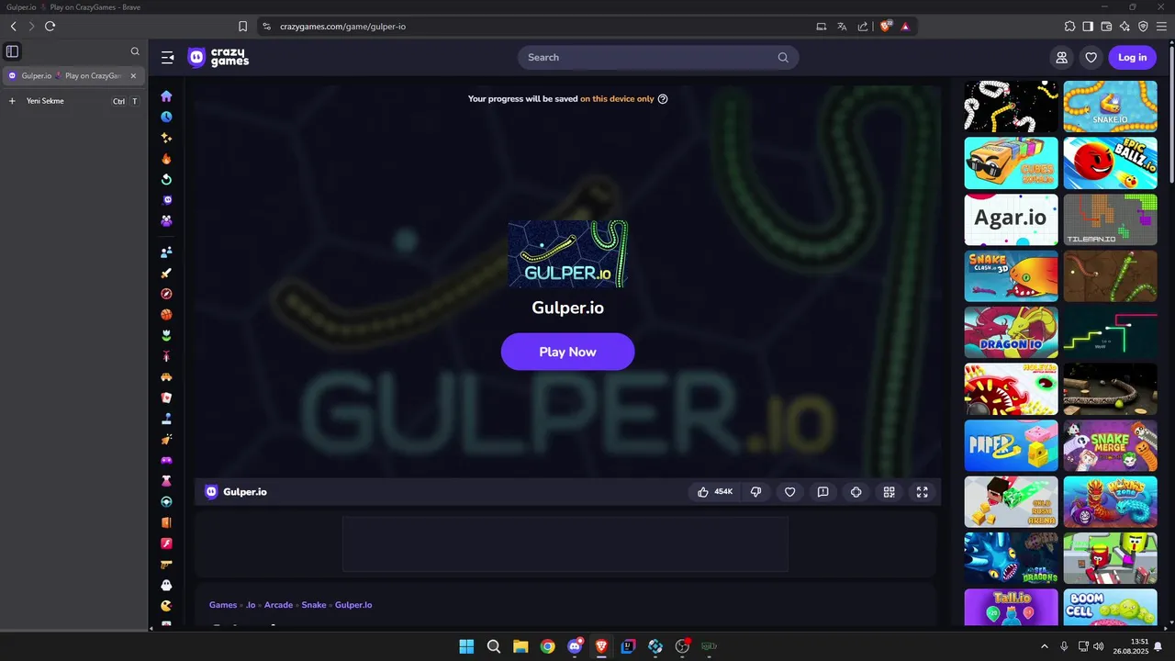Open Basketball category icon in sidebar
Screen dimensions: 1175x661
(x=166, y=315)
